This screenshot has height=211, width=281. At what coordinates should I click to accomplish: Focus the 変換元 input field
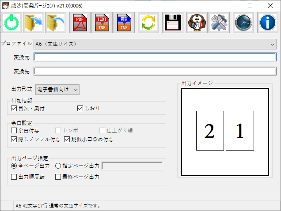(x=155, y=57)
